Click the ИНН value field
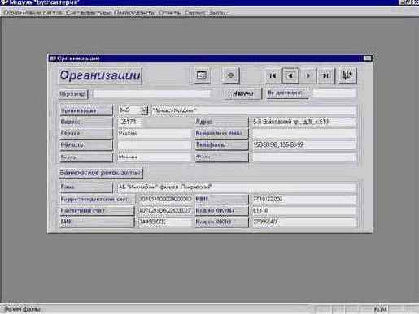 303,200
